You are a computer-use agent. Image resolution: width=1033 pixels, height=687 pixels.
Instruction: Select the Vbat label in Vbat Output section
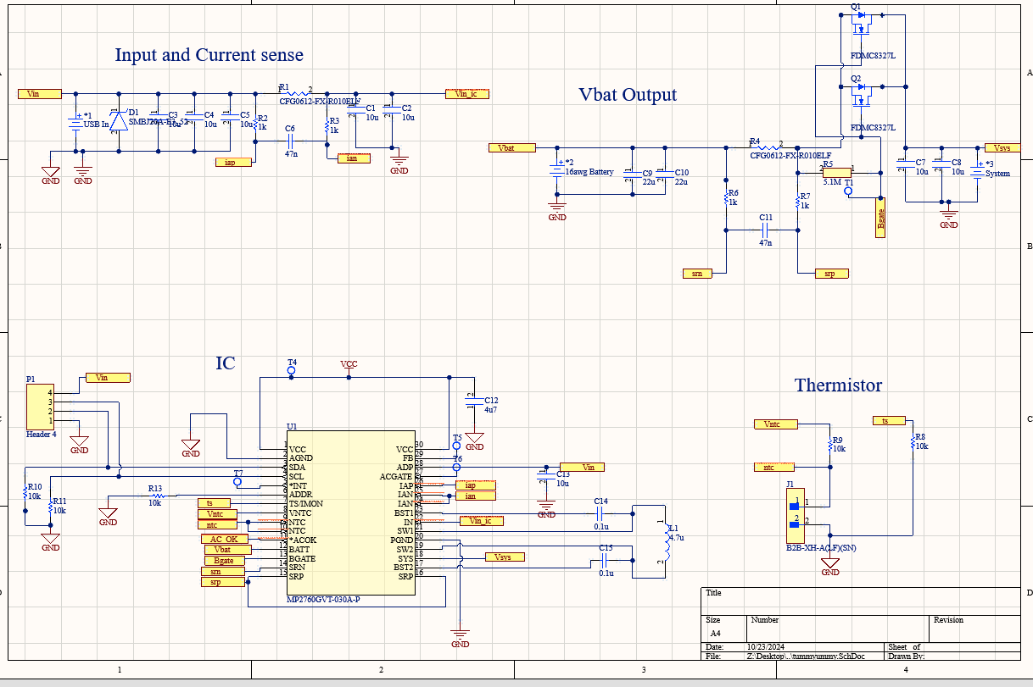(x=512, y=148)
